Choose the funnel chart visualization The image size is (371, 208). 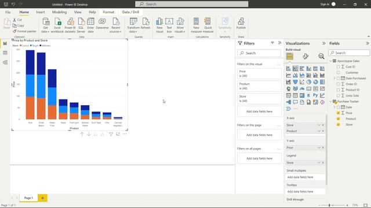295,82
